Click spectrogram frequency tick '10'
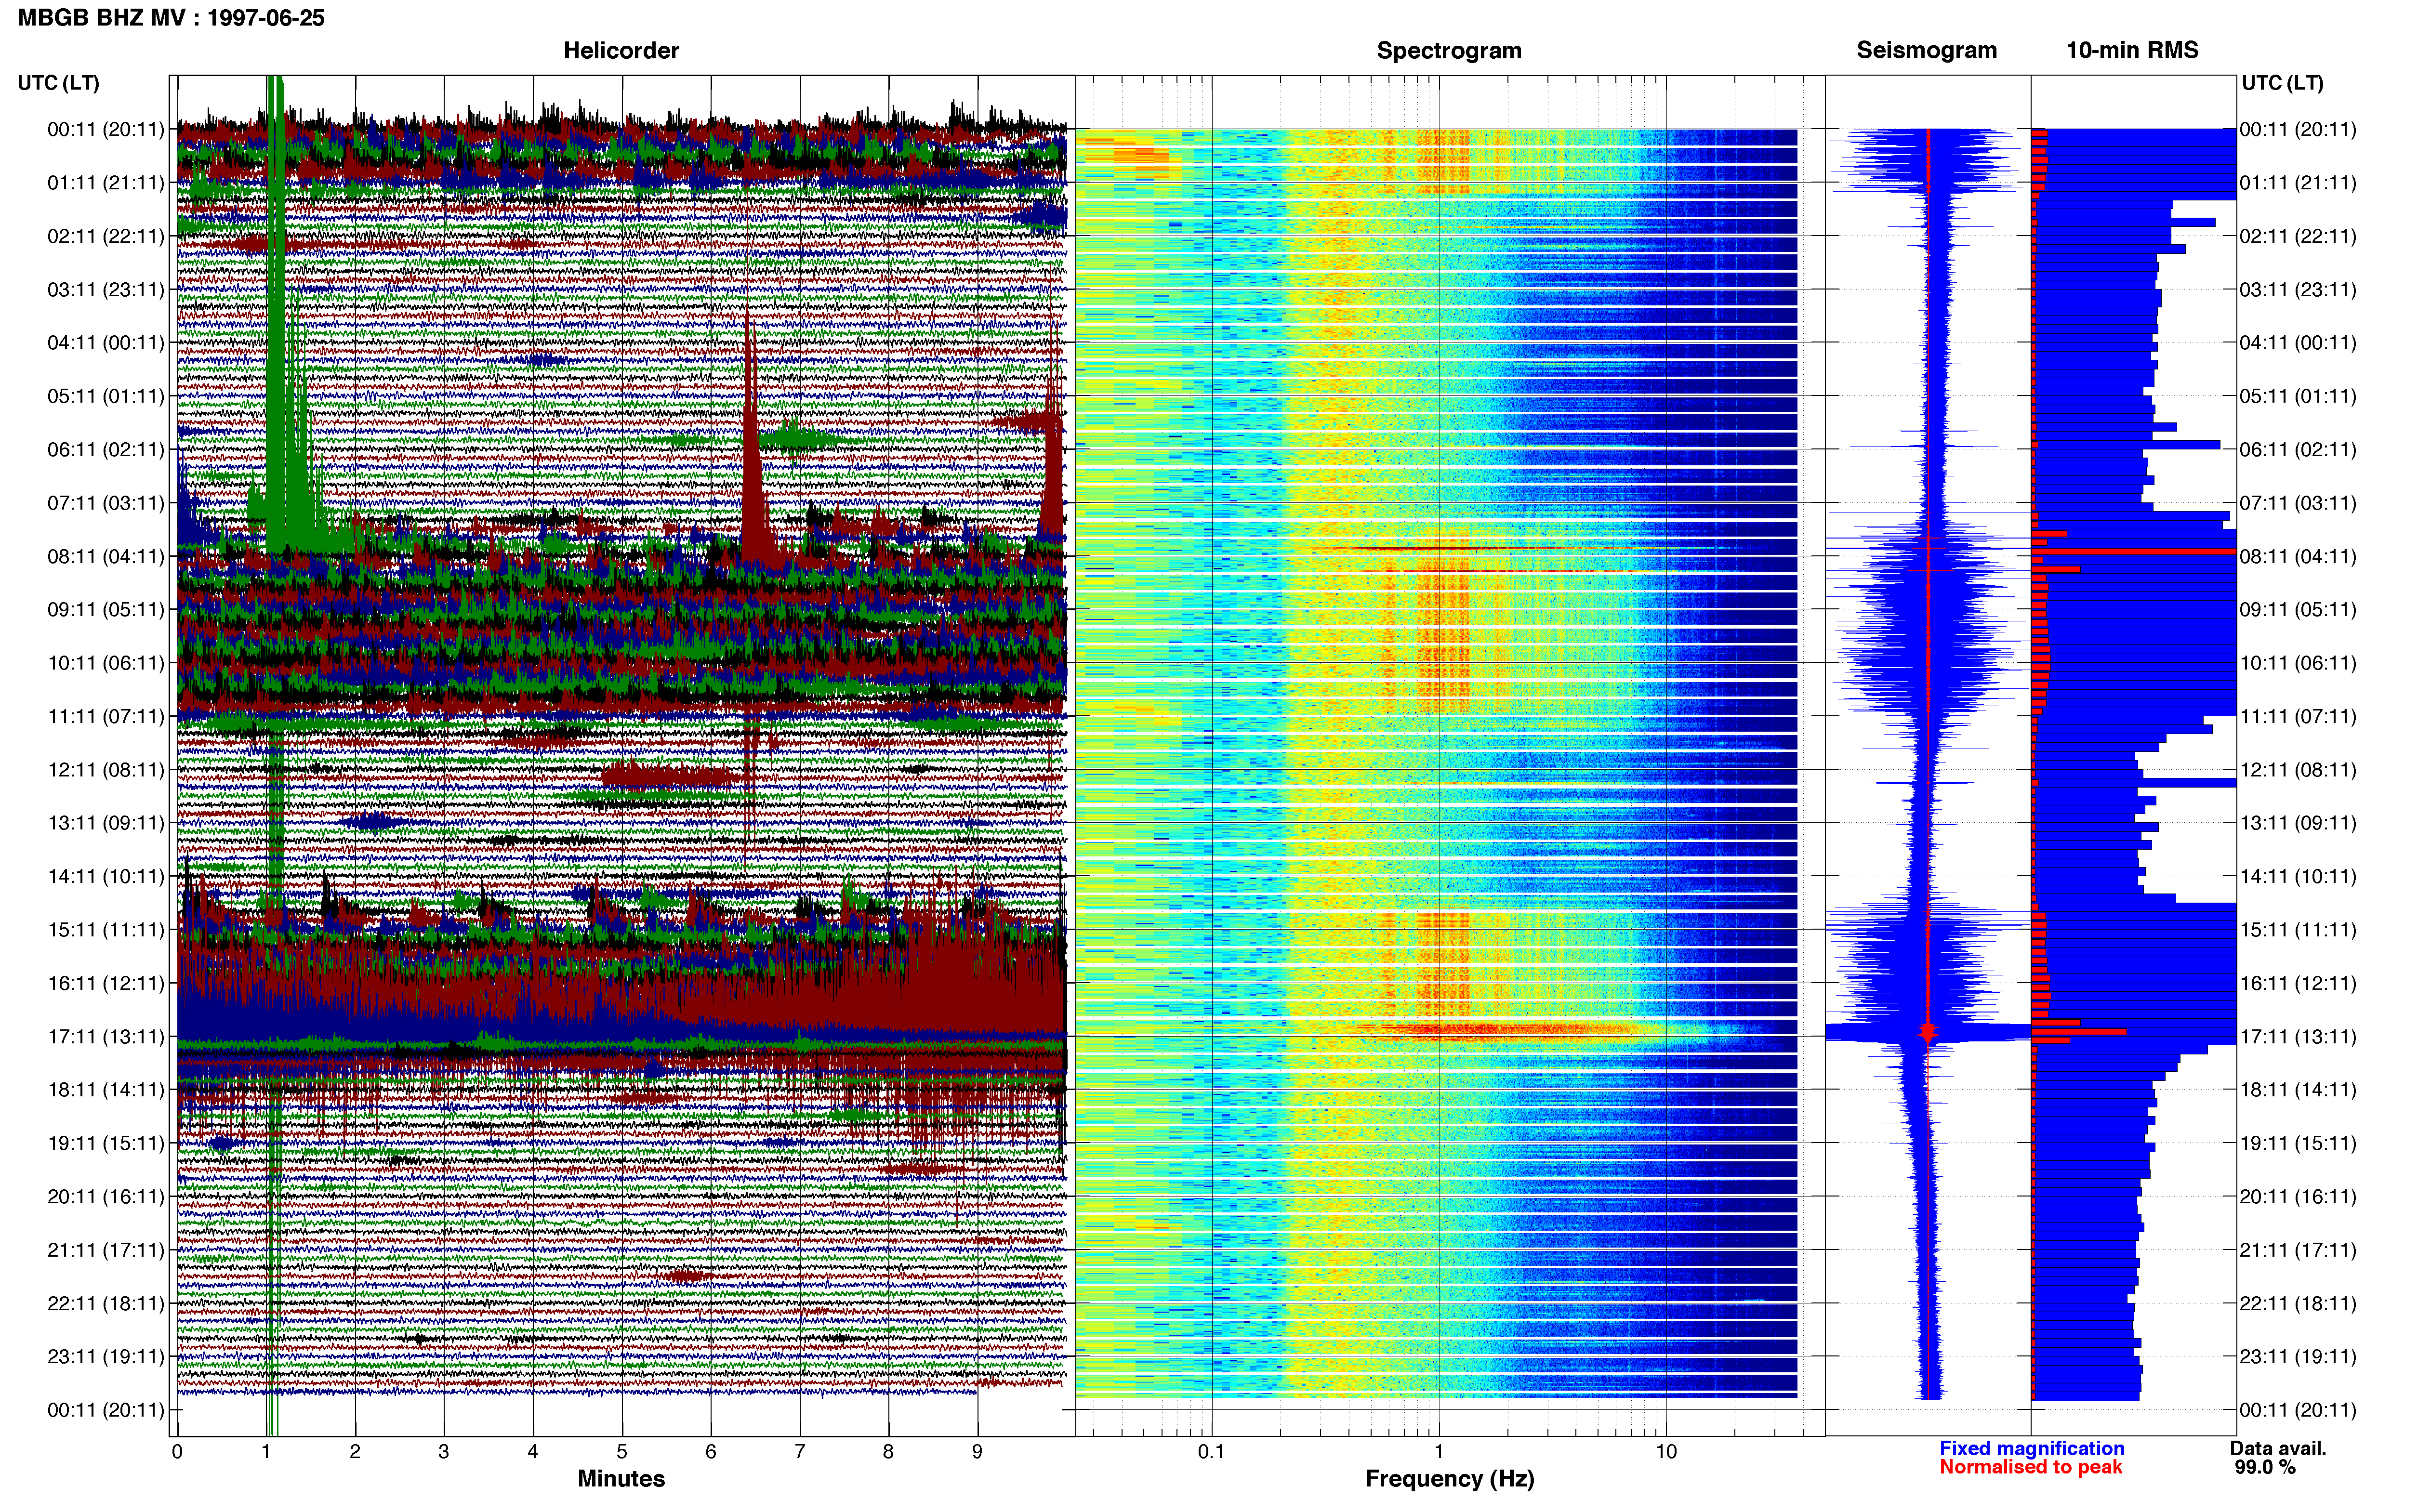2418x1512 pixels. [x=1666, y=1452]
